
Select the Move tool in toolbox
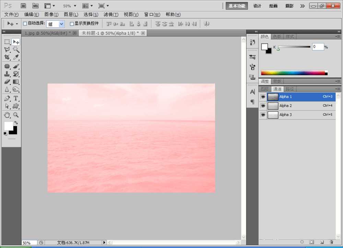coord(16,42)
